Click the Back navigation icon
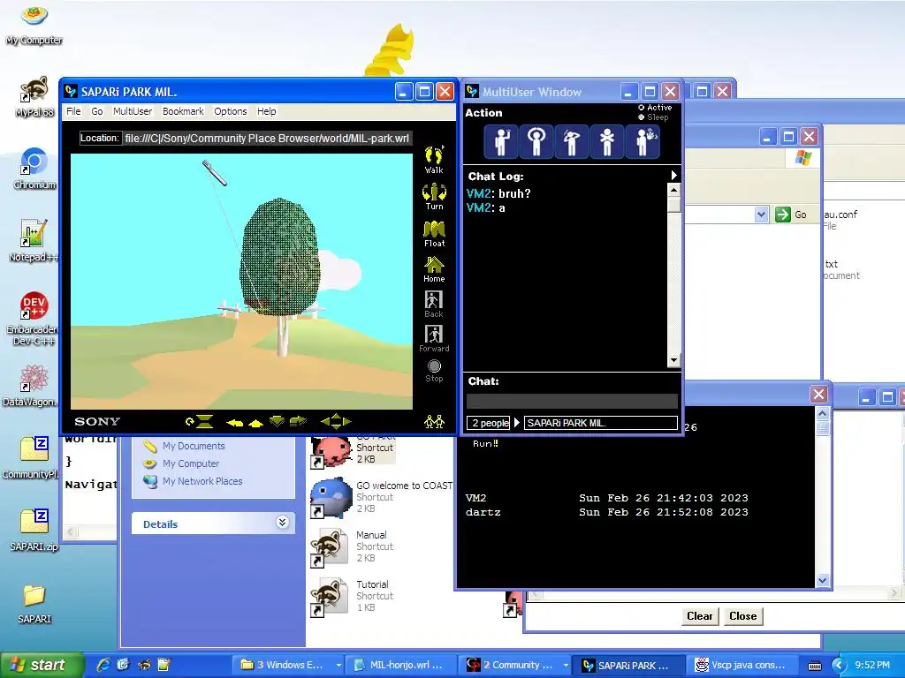Screen dimensions: 905x678 [433, 304]
